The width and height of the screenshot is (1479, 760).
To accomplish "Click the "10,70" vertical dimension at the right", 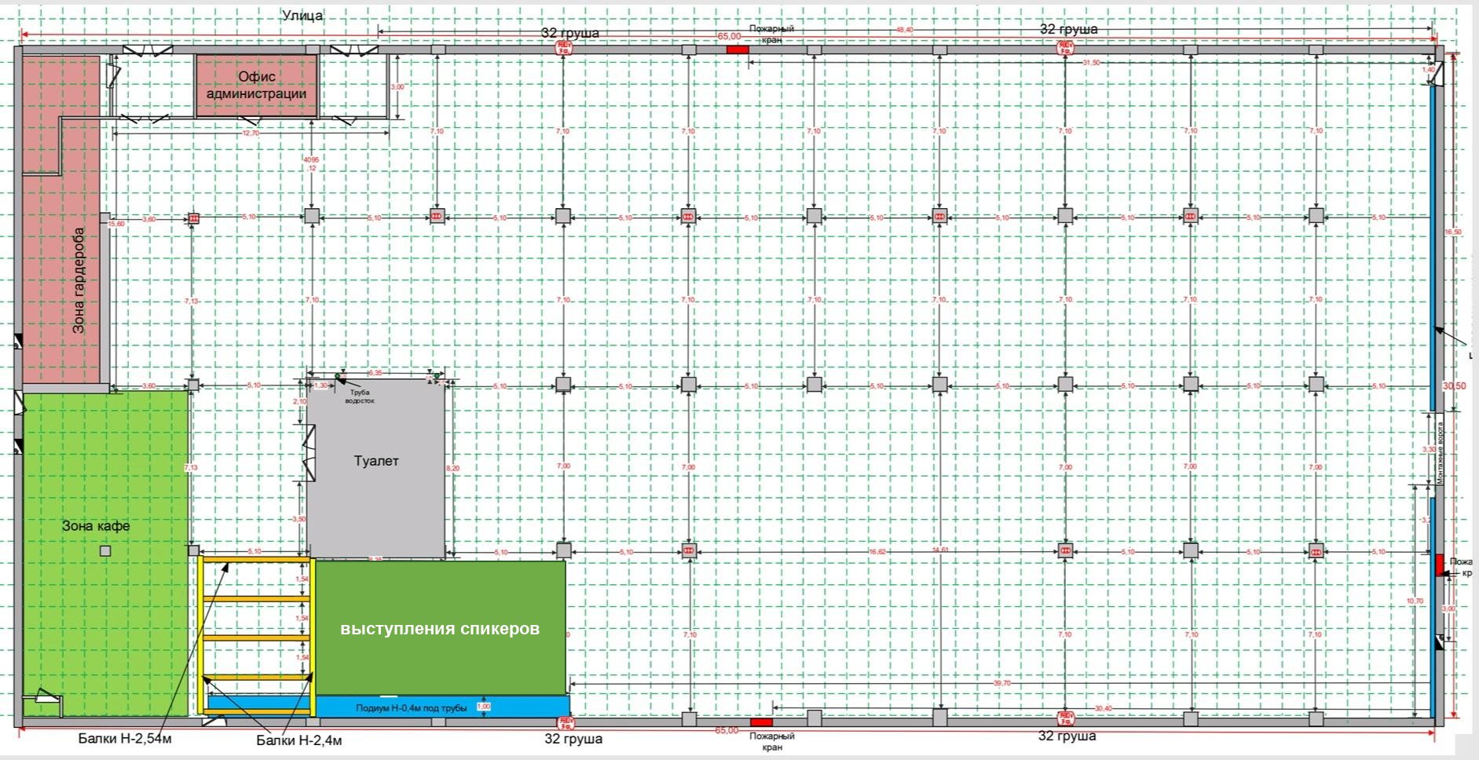I will tap(1415, 601).
